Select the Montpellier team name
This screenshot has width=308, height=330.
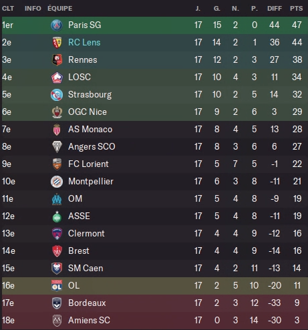[91, 182]
